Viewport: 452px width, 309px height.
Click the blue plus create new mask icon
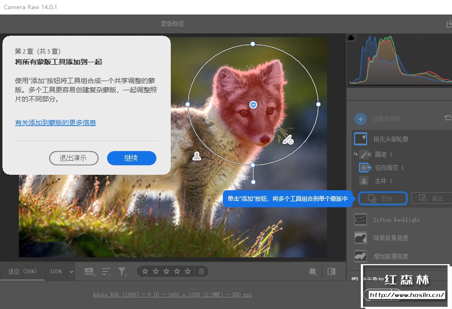(360, 119)
